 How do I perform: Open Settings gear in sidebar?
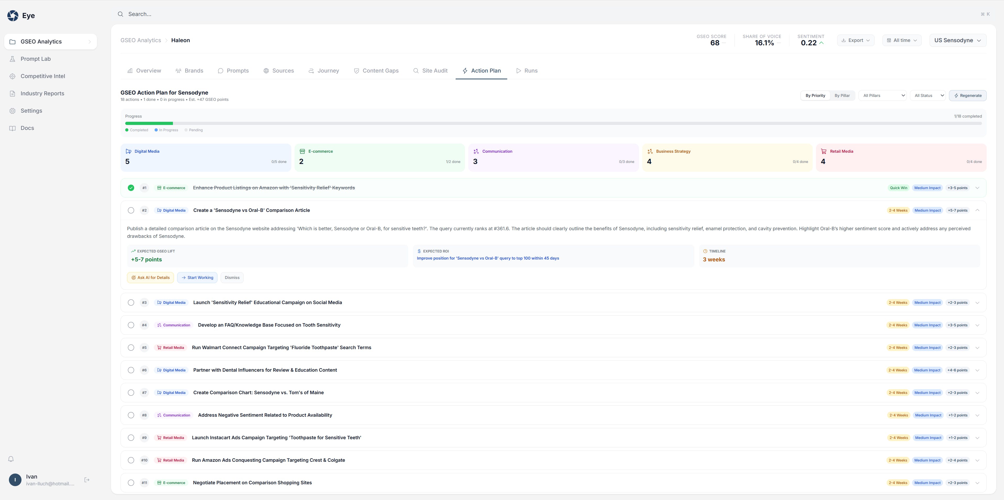13,111
